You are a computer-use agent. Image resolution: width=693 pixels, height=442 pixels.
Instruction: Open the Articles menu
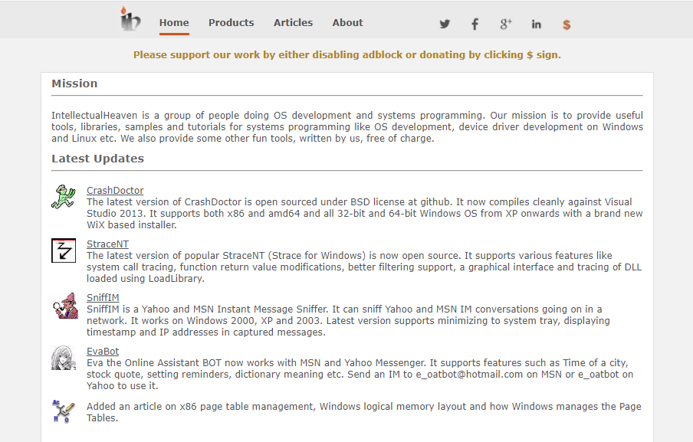click(293, 23)
